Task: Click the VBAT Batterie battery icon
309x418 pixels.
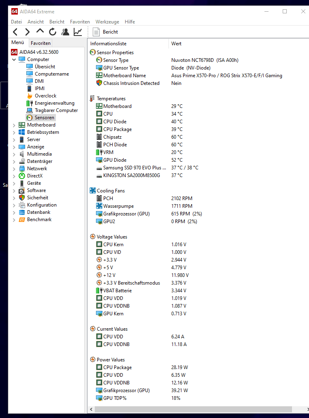Action: click(99, 290)
